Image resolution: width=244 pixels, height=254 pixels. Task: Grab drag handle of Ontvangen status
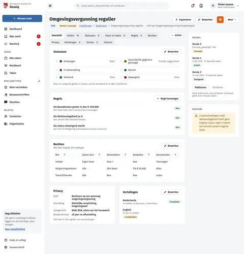(x=56, y=61)
